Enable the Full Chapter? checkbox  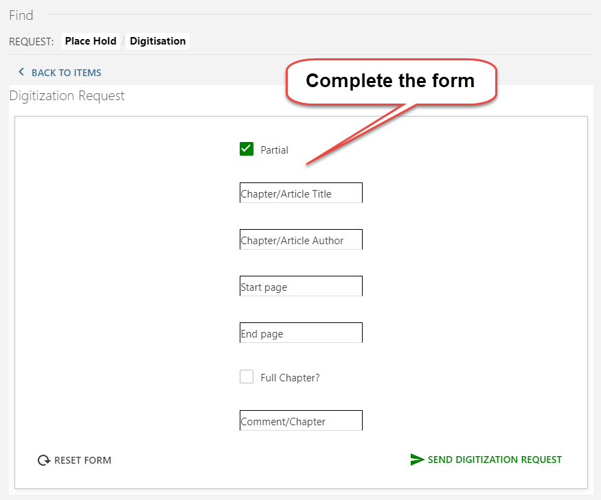[x=247, y=377]
